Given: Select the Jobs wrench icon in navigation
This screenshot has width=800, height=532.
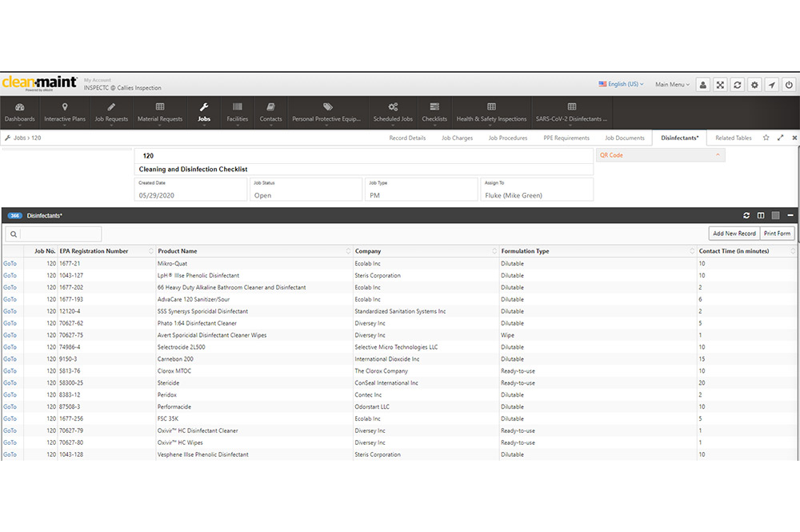Looking at the screenshot, I should [x=204, y=107].
